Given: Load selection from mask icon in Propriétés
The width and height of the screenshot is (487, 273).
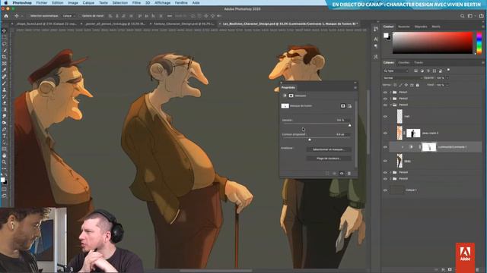Looking at the screenshot, I should pyautogui.click(x=327, y=174).
